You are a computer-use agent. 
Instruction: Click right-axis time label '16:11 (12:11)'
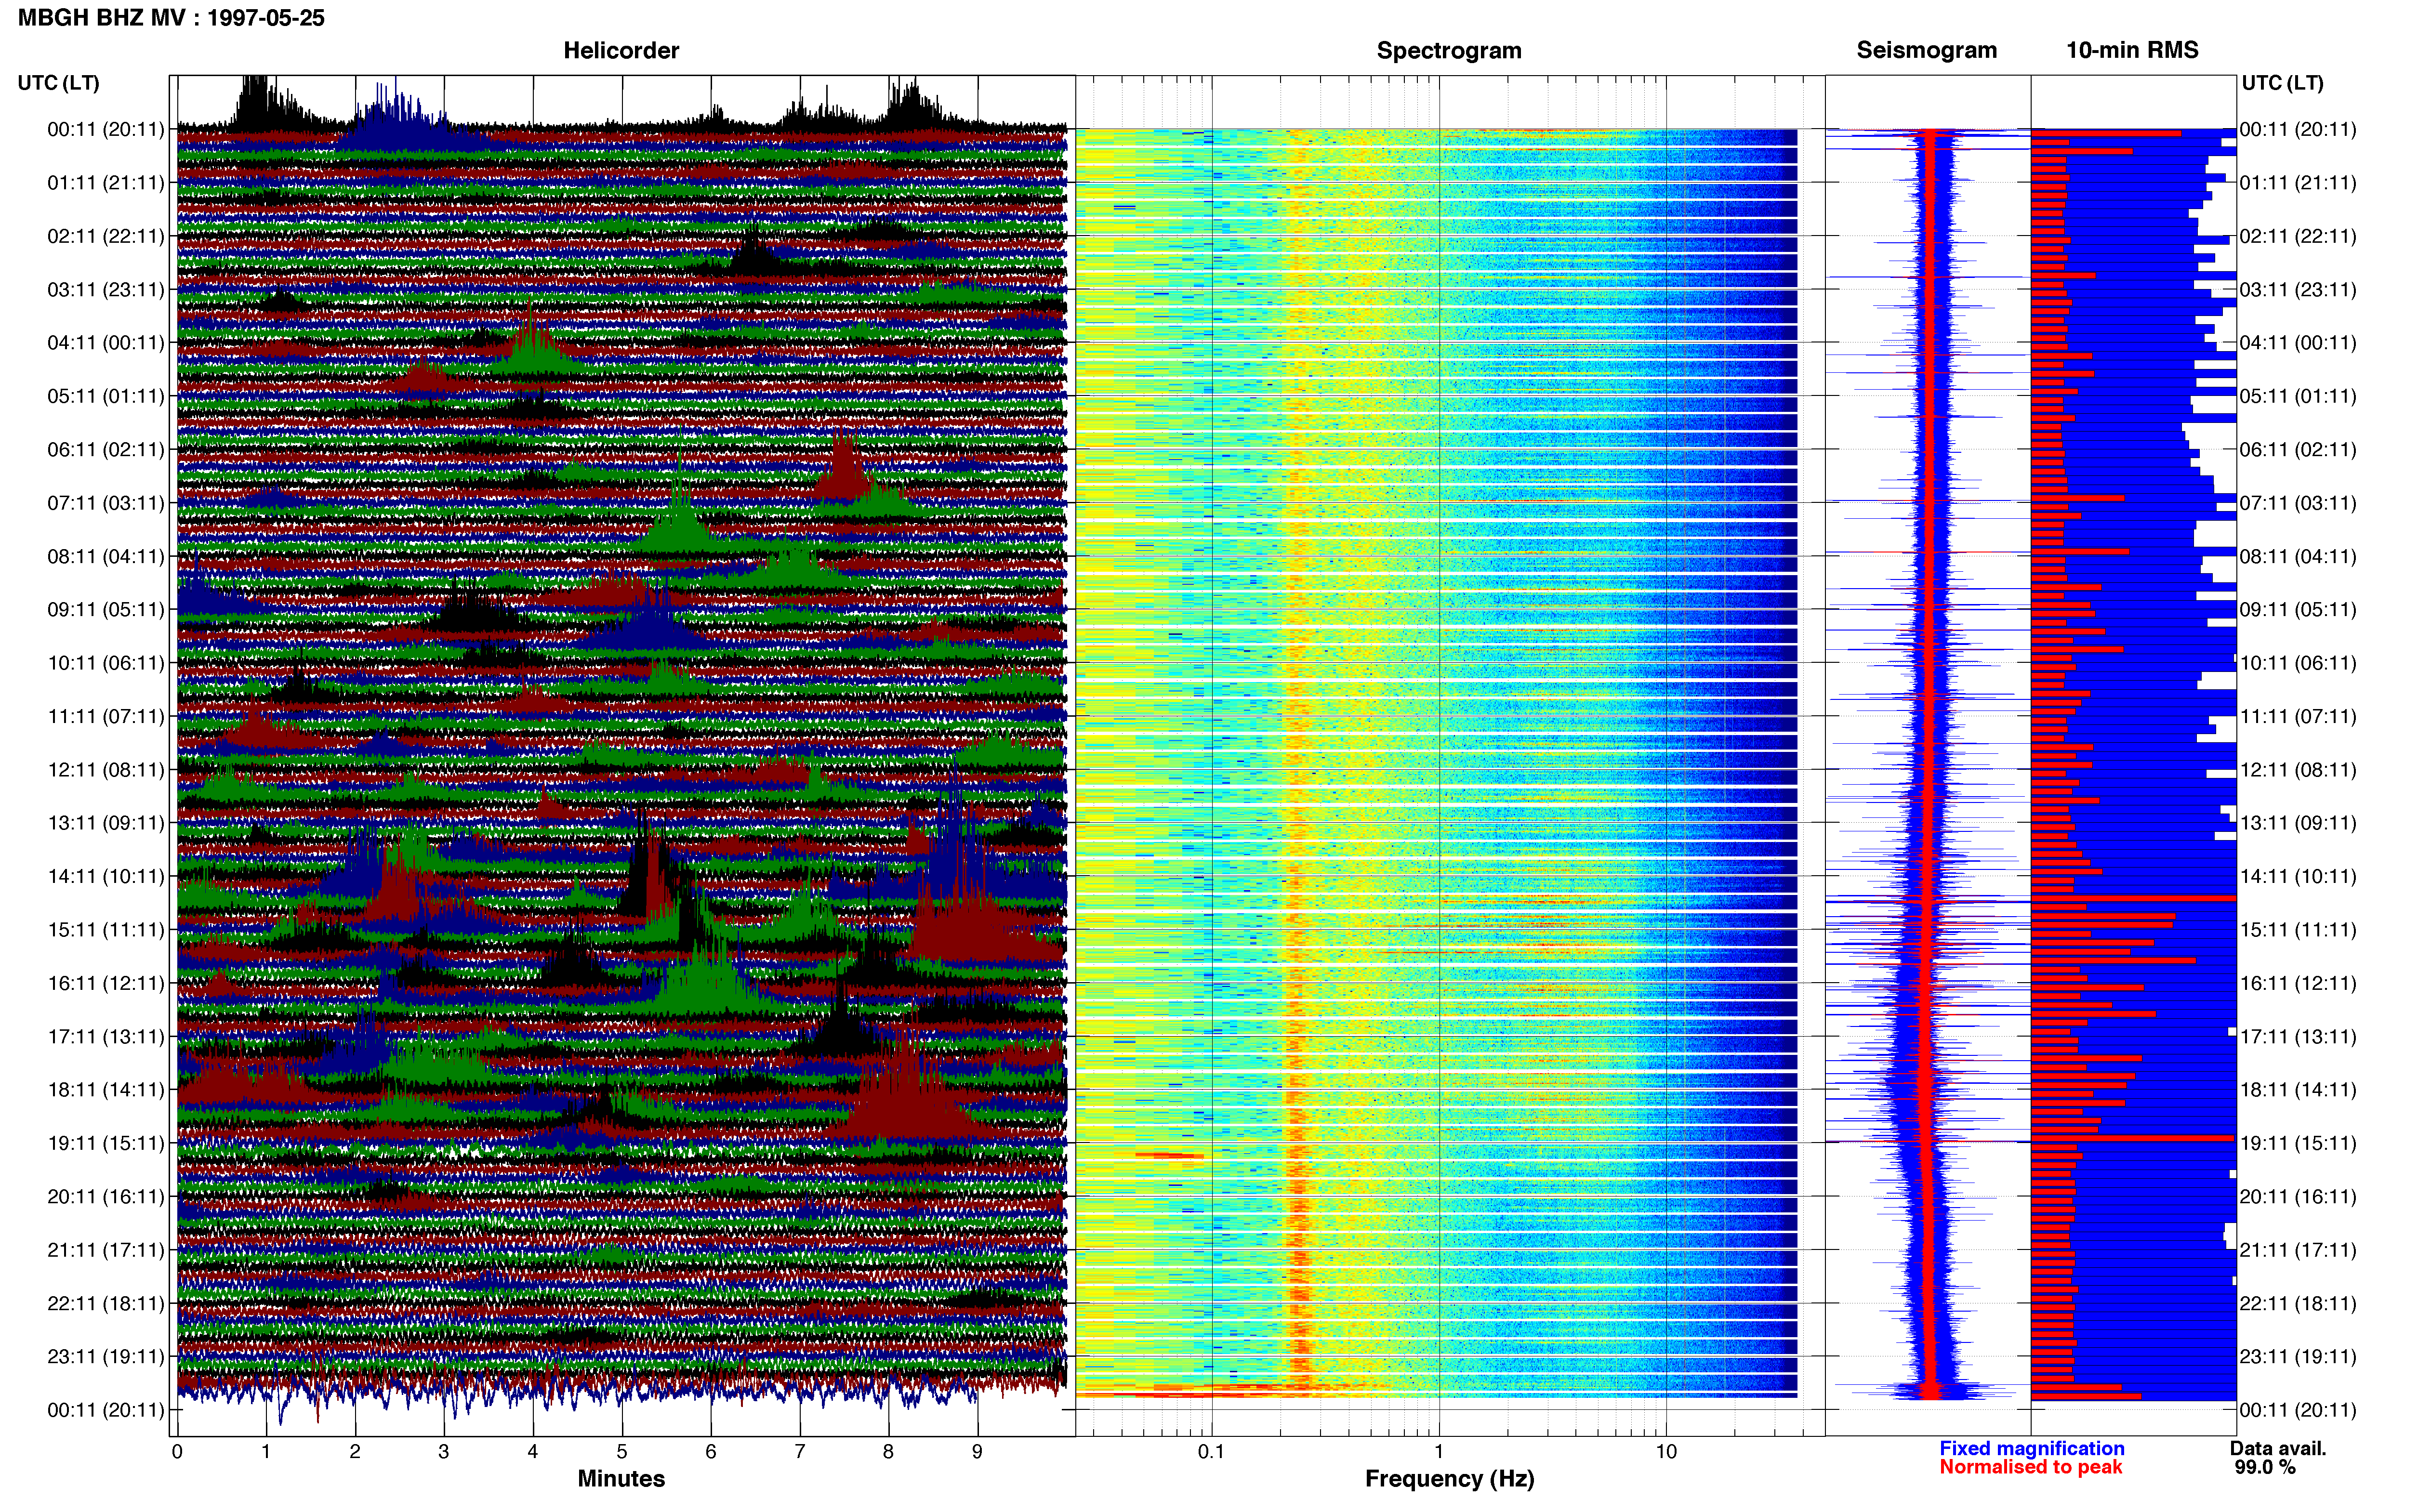click(x=2298, y=983)
